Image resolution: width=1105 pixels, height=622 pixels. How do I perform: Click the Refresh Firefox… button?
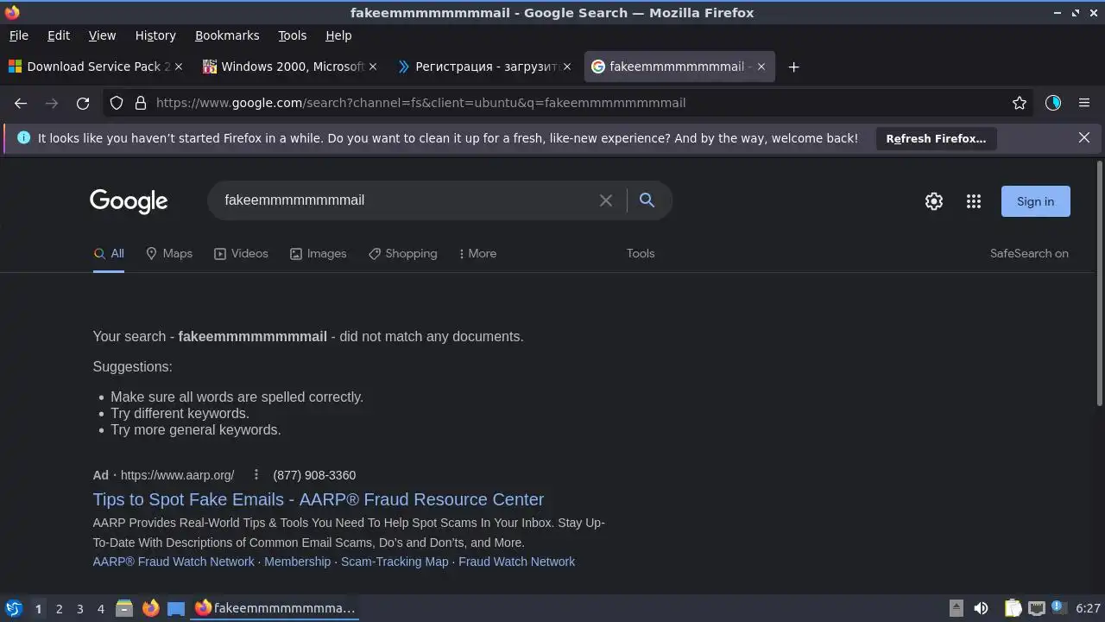[936, 138]
